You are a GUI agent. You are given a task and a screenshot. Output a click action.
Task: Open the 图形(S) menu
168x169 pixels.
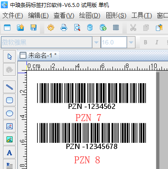tap(116, 16)
